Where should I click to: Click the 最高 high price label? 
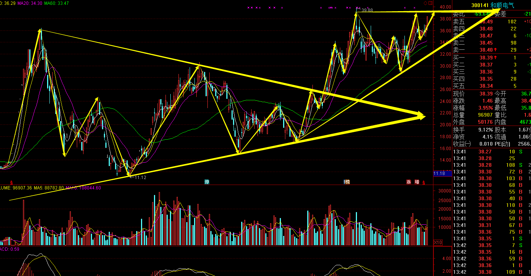[501, 101]
